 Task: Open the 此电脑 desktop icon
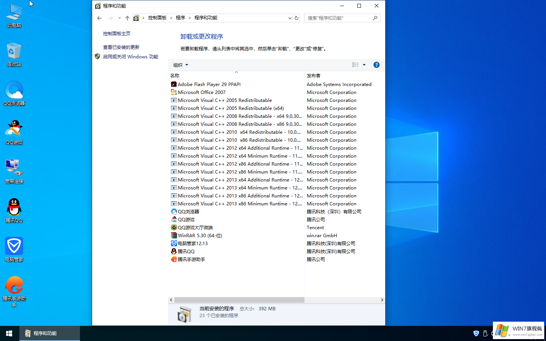(x=14, y=16)
